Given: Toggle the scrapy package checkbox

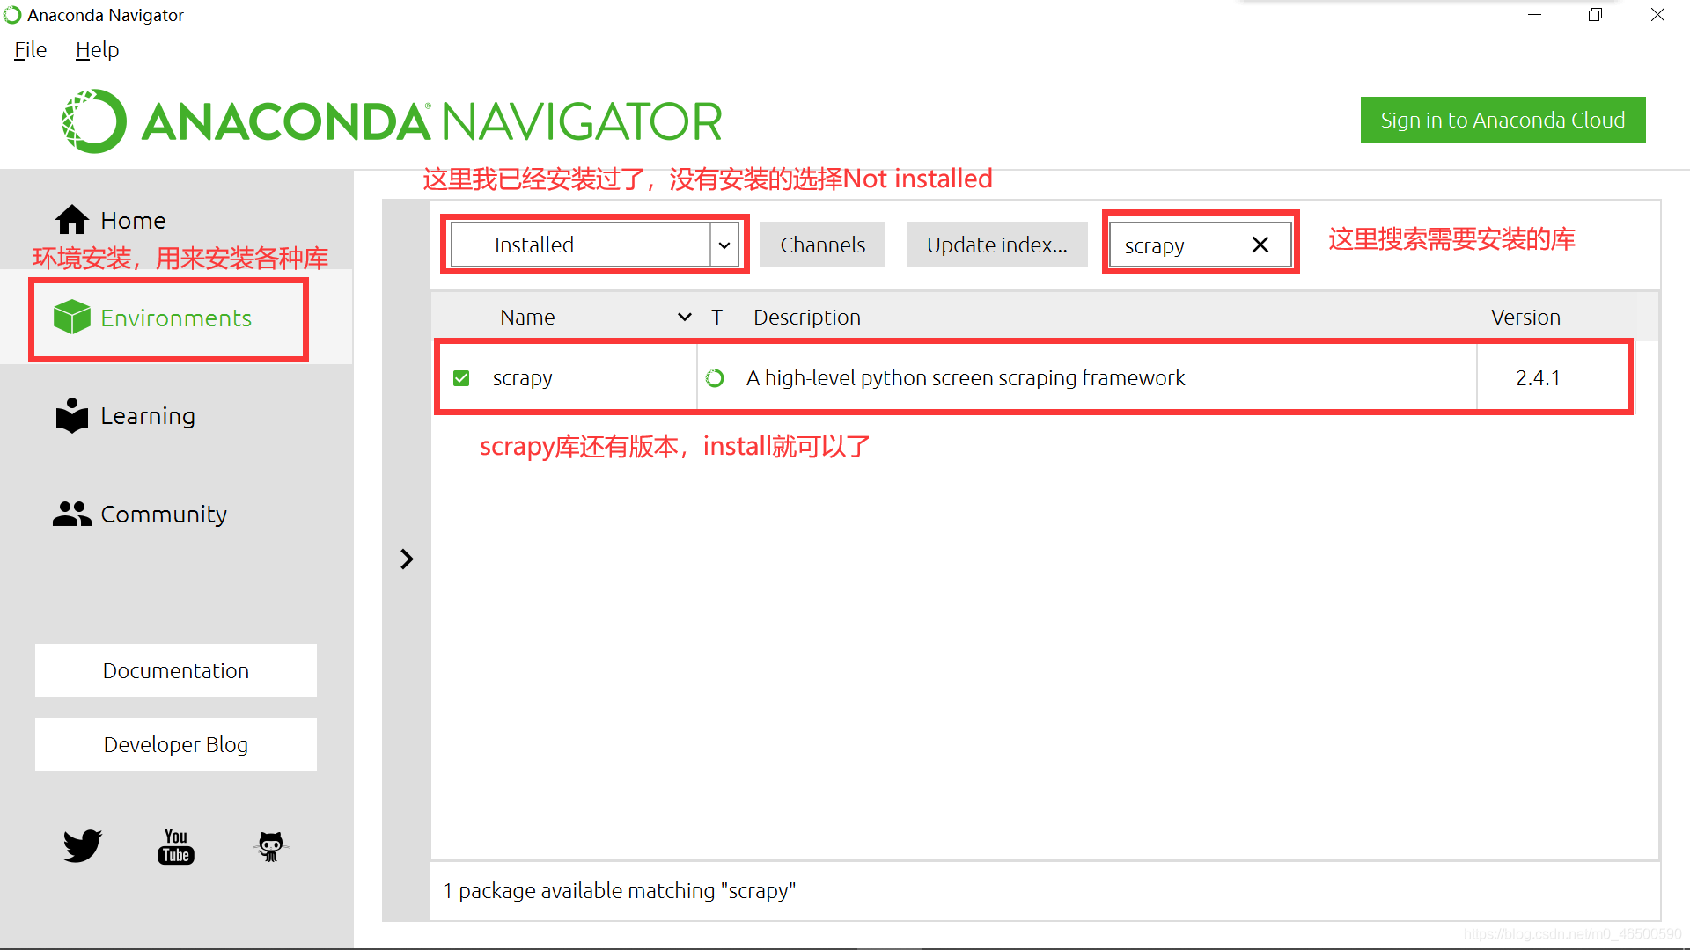Looking at the screenshot, I should click(461, 377).
